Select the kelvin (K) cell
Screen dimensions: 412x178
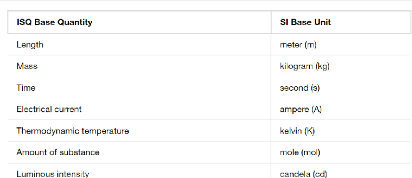click(297, 131)
